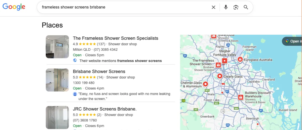Screen dimensions: 302x130
Task: Click the Google logo
Action: coord(14,7)
